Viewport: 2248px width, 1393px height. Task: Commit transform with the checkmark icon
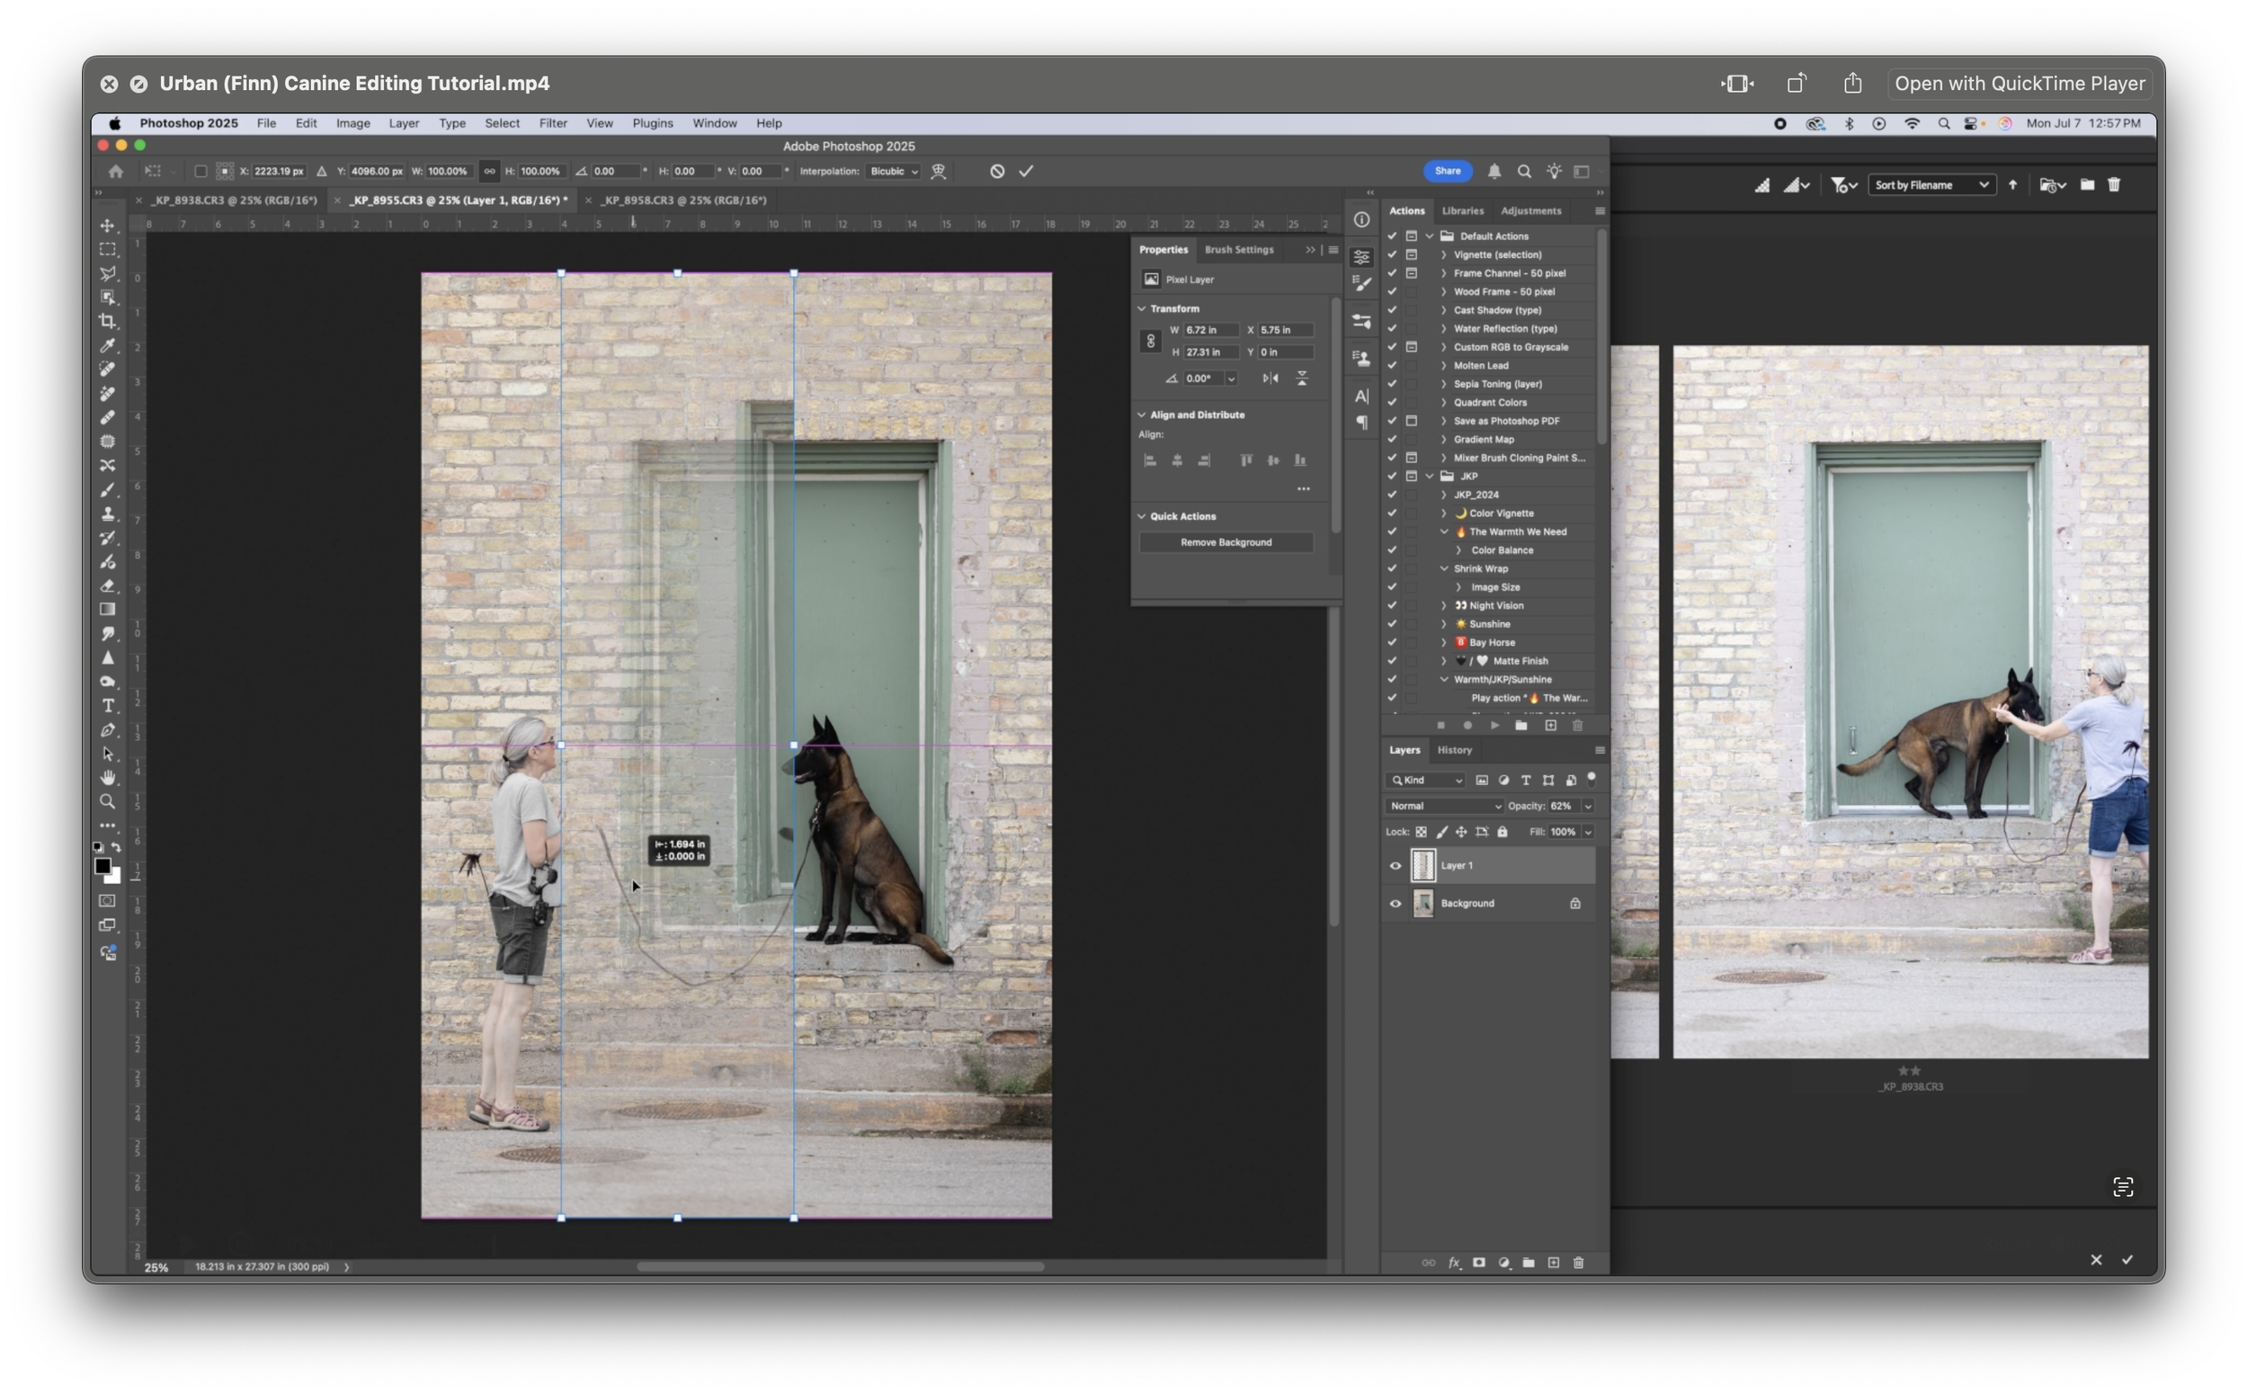tap(1026, 172)
